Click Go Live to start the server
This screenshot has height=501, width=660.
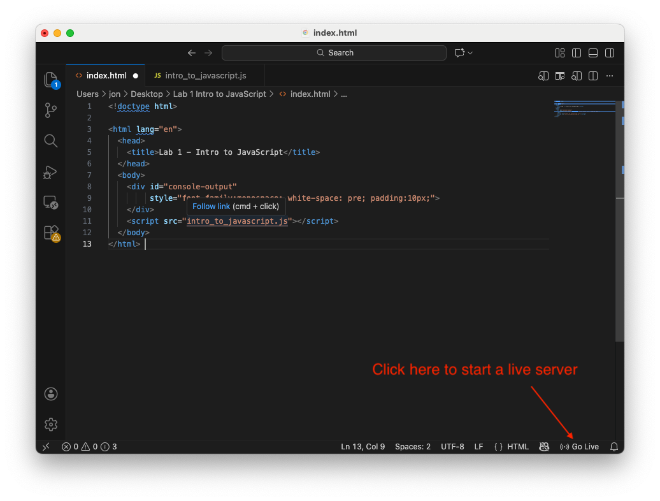click(x=579, y=446)
